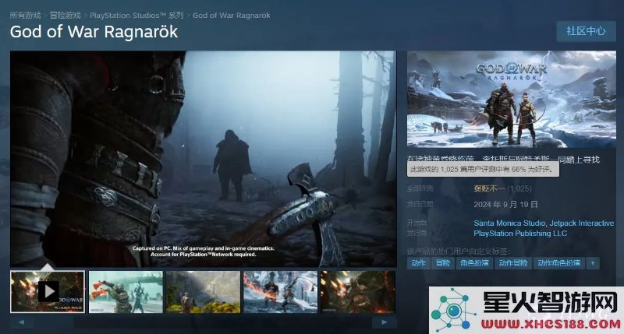Open the Jetpack Interactive developer link

[x=582, y=223]
